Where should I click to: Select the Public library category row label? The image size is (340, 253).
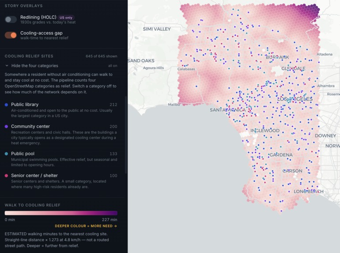click(25, 105)
